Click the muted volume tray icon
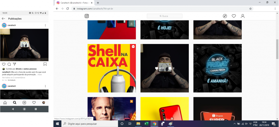The image size is (279, 127). (246, 124)
